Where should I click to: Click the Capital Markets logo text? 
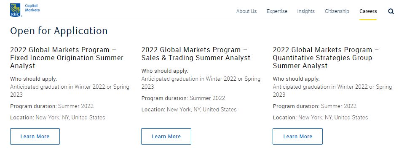32,8
